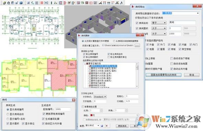Viewport: 203px width, 131px height.
Task: Open the 配置 默认样式 dropdown
Action: coord(93,126)
